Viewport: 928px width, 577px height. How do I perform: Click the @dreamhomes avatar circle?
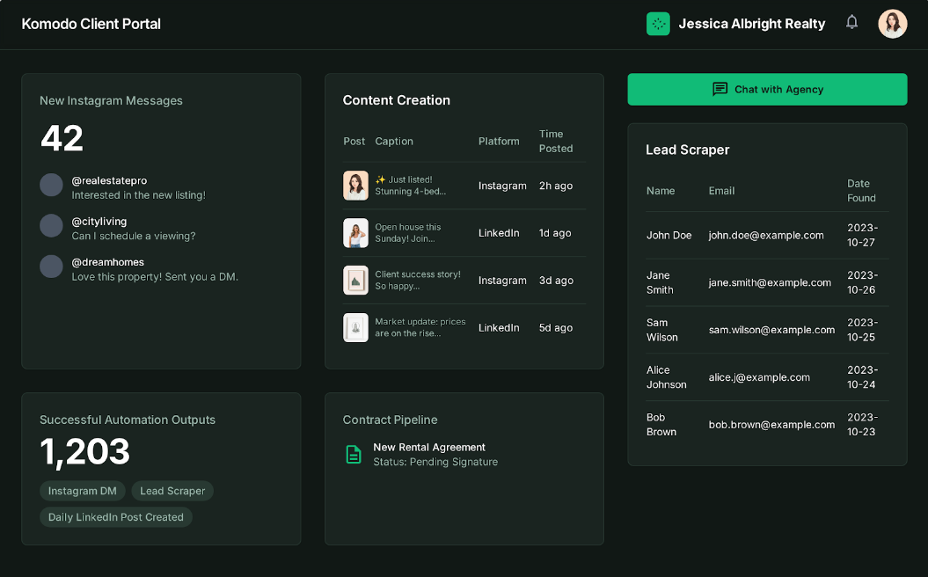click(x=51, y=267)
